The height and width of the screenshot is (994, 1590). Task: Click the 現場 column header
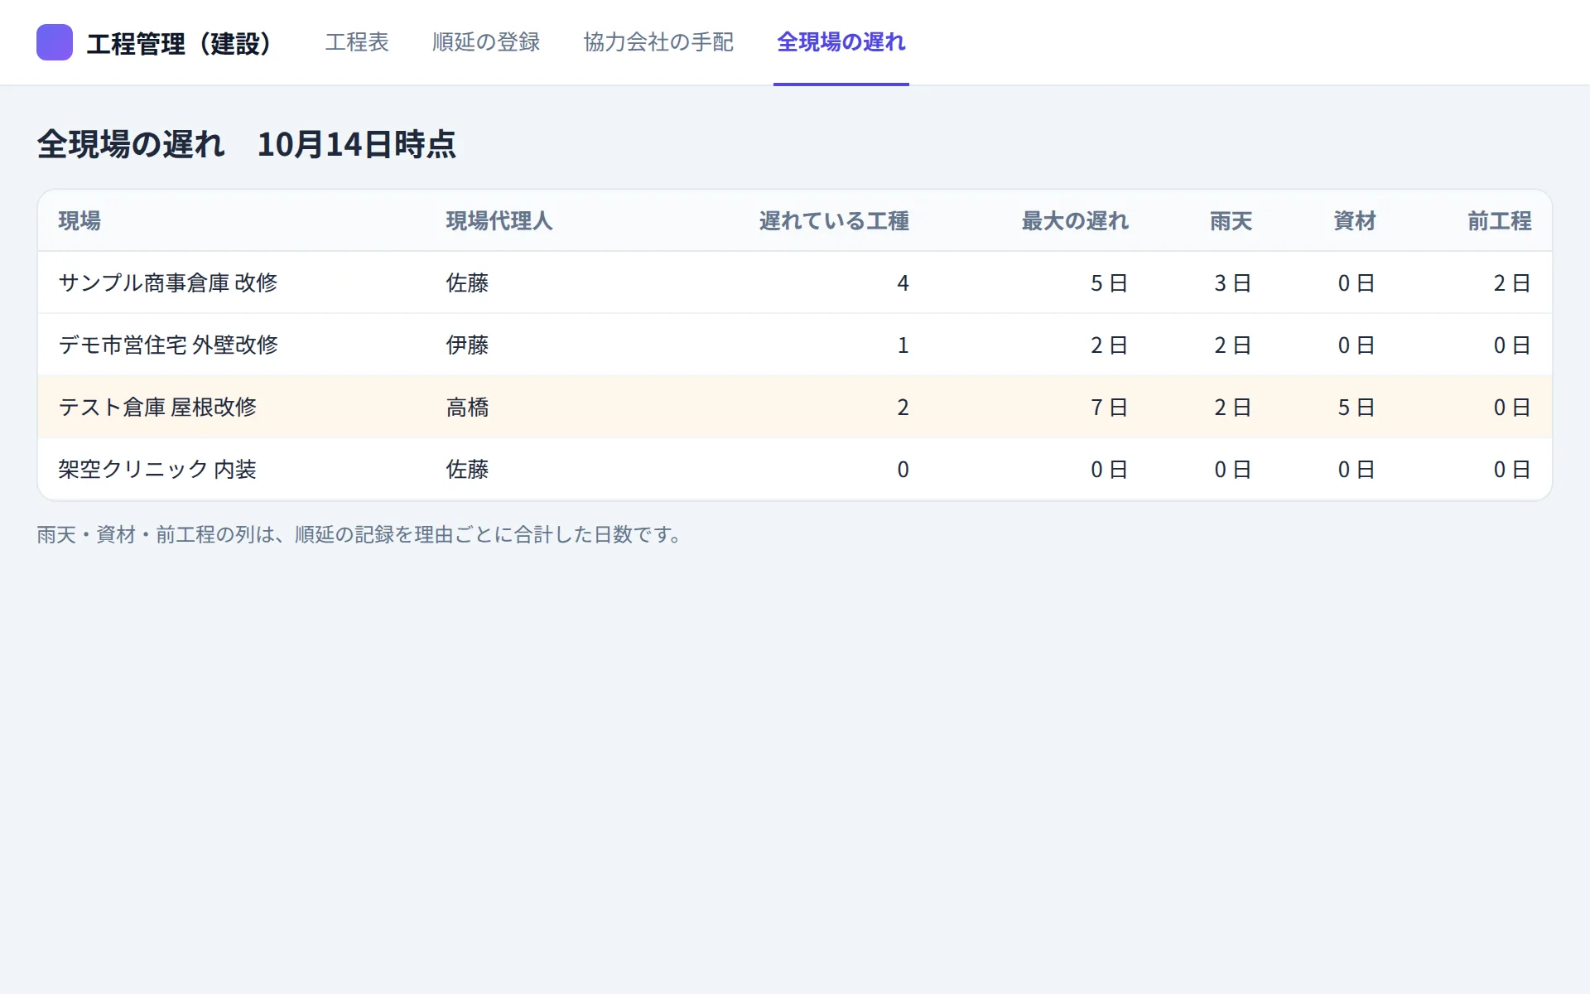tap(79, 221)
